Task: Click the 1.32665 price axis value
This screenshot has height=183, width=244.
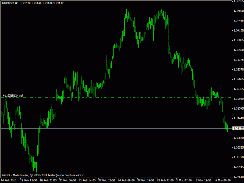Action: click(239, 79)
